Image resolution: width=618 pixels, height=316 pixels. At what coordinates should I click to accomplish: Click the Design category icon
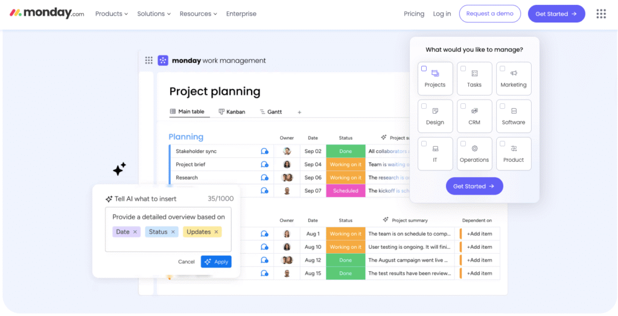pyautogui.click(x=435, y=111)
